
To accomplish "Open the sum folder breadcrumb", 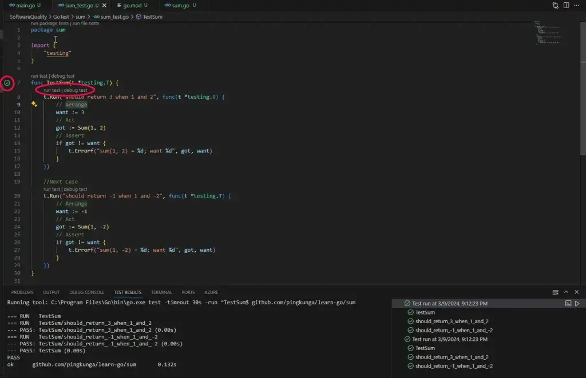I will [x=80, y=17].
